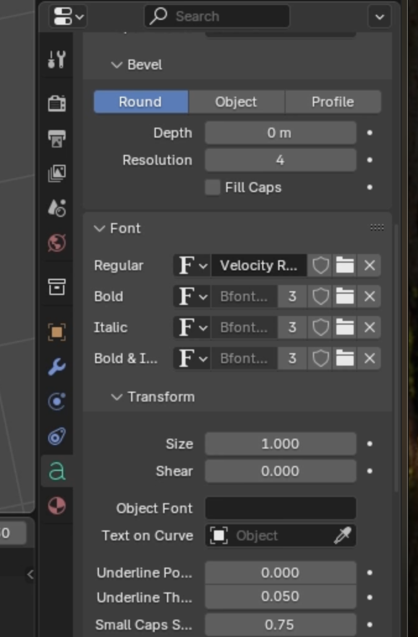Browse fonts dropdown for Italic
418x637 pixels.
[192, 327]
